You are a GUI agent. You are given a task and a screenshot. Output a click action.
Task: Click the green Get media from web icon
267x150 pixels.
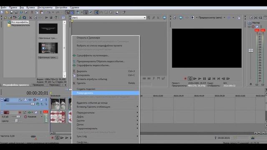[x=20, y=17]
